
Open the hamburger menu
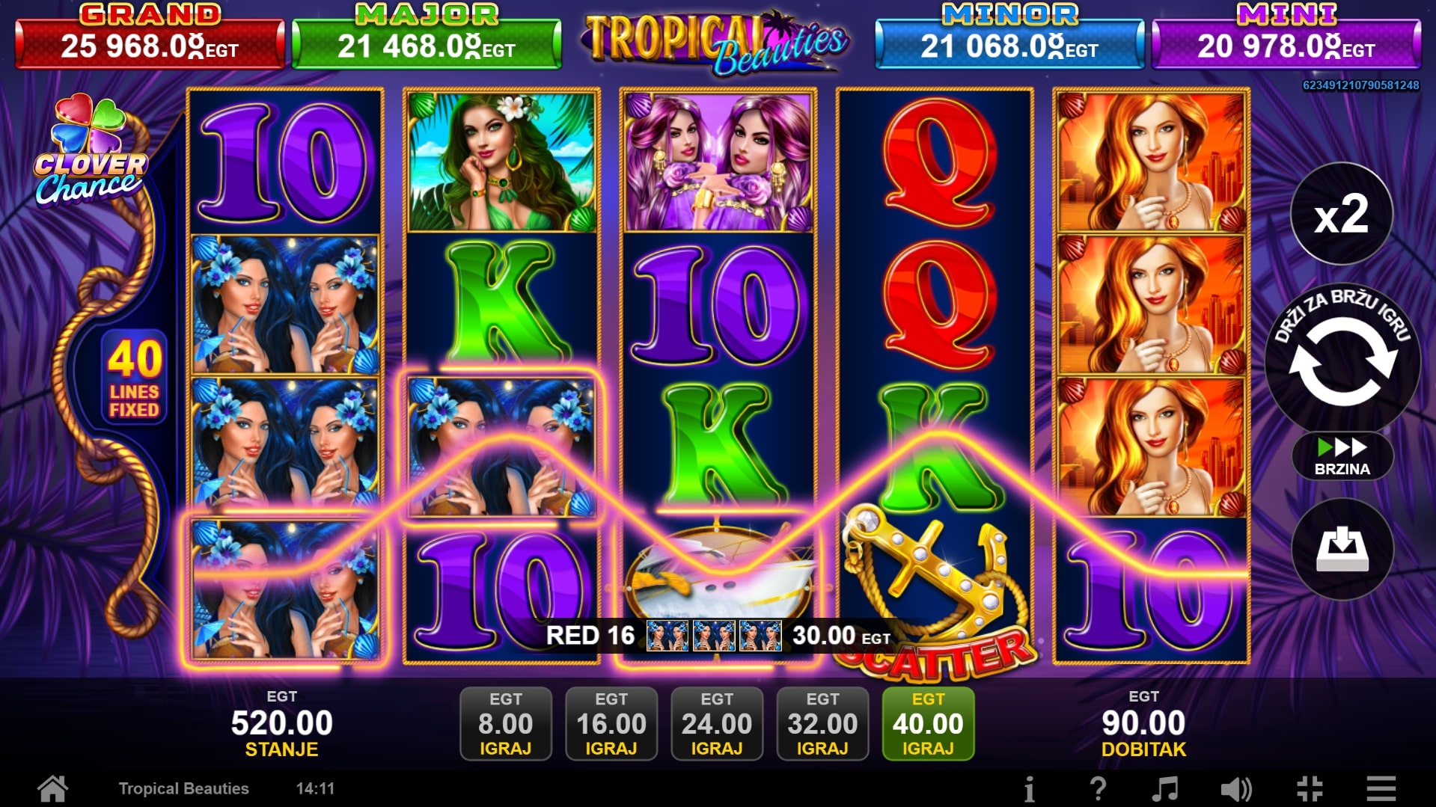coord(1381,788)
